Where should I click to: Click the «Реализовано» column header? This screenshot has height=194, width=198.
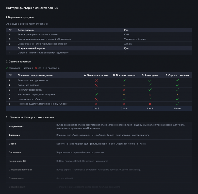(x=26, y=30)
